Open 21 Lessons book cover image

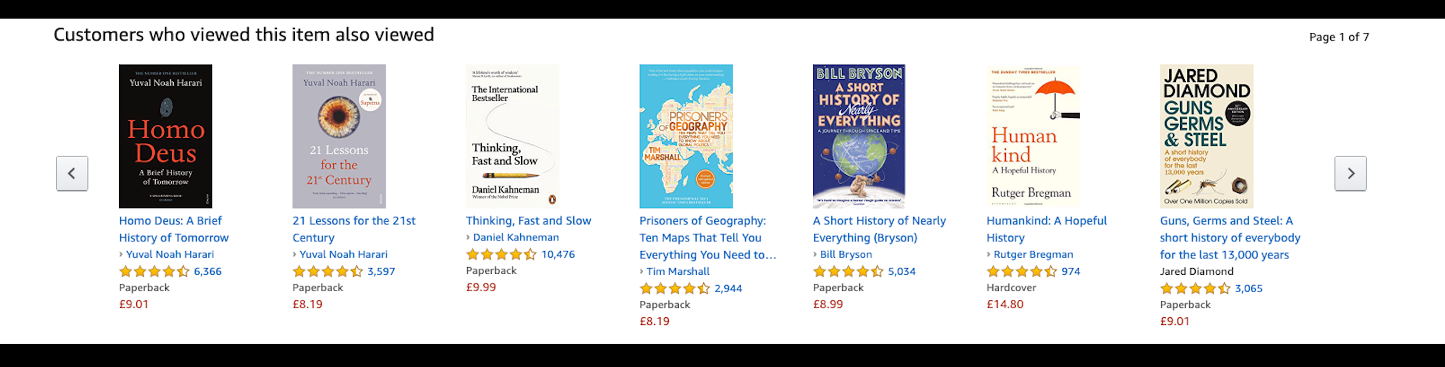tap(339, 136)
